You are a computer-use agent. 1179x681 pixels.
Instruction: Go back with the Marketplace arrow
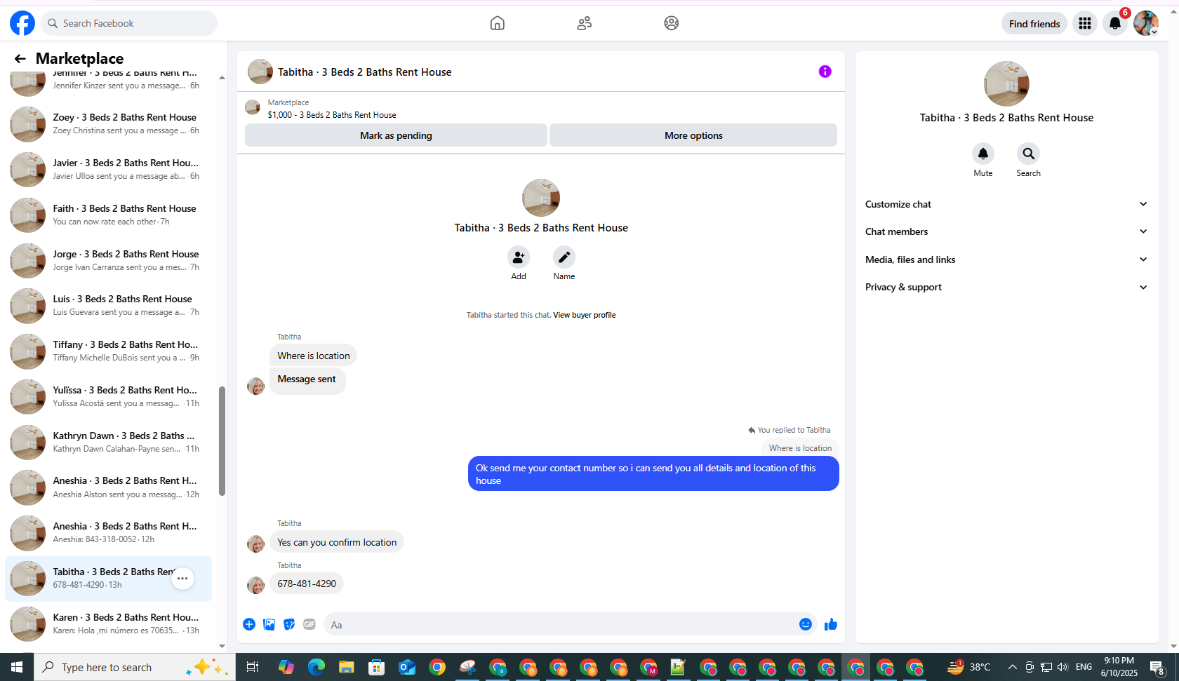click(20, 59)
